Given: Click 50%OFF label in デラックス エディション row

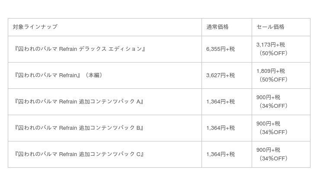Looking at the screenshot, I should pyautogui.click(x=273, y=53).
